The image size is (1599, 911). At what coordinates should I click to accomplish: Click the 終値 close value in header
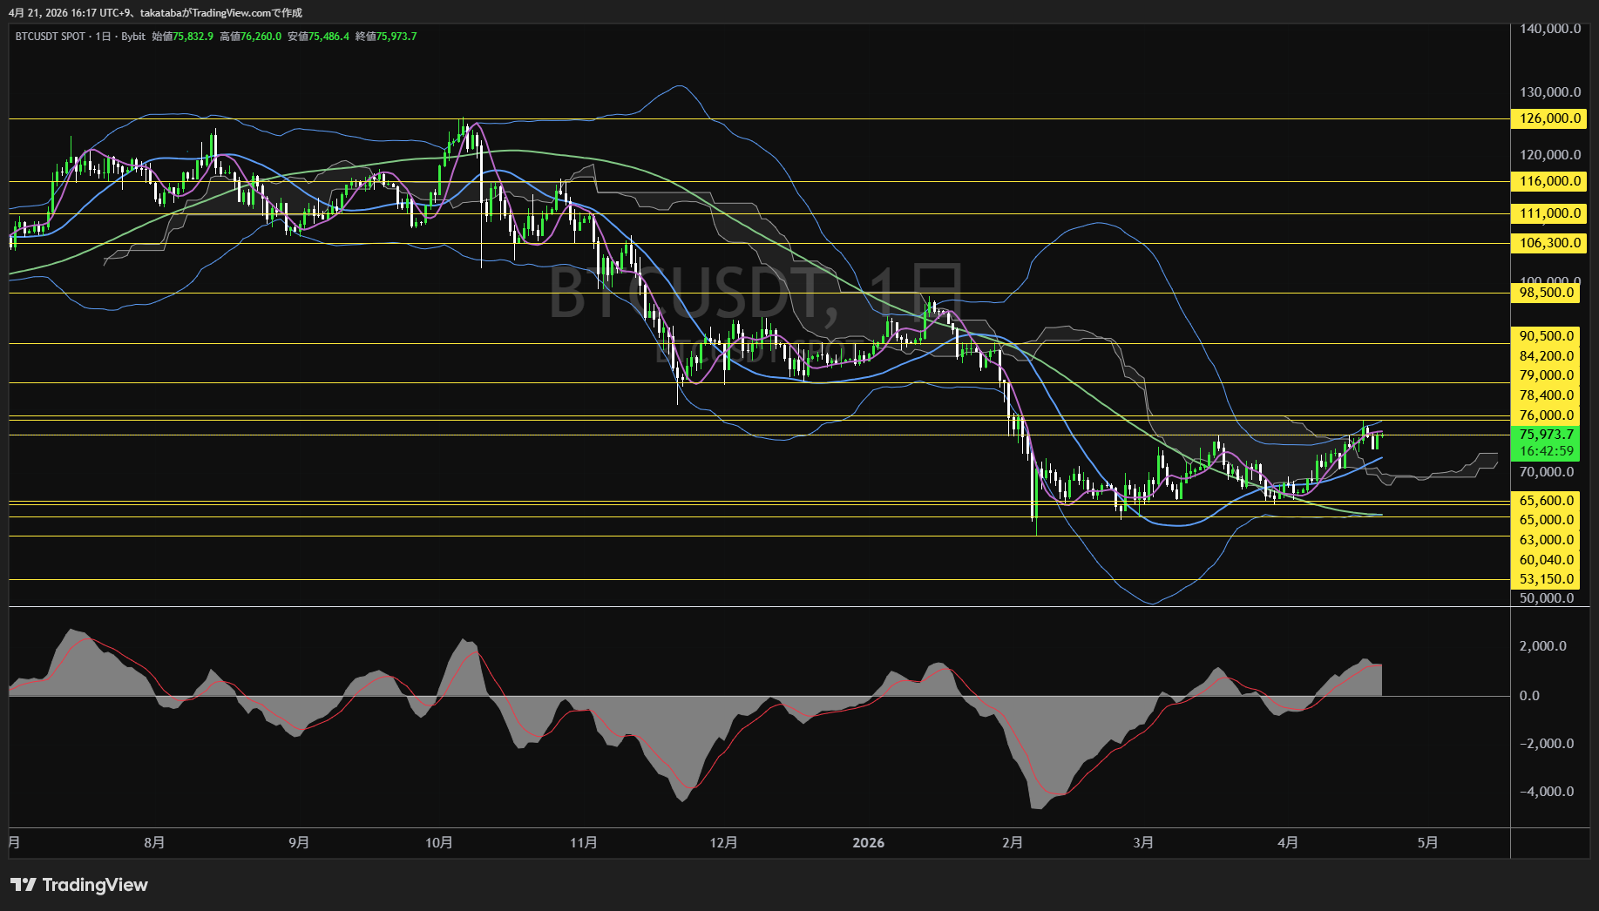(x=396, y=37)
